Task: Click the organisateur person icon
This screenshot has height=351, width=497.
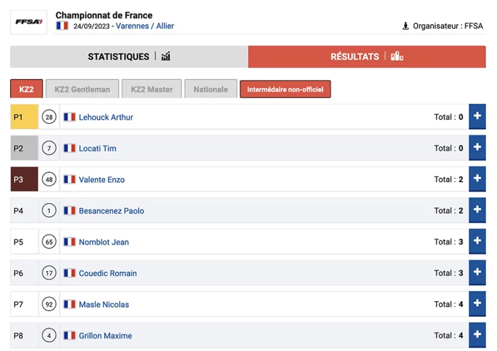Action: (406, 26)
